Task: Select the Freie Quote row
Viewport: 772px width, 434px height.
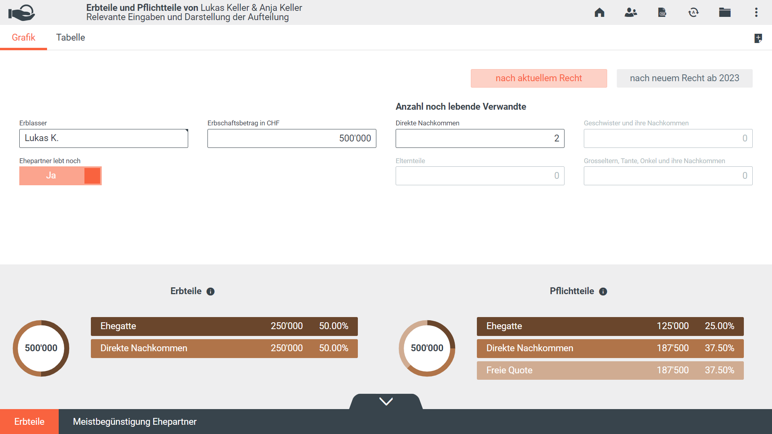Action: (610, 371)
